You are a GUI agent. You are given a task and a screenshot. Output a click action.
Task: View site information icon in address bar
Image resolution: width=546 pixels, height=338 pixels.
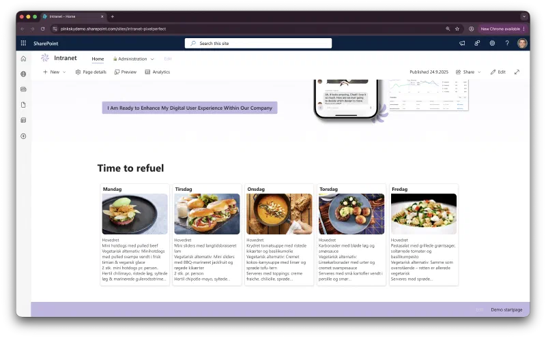[x=55, y=29]
